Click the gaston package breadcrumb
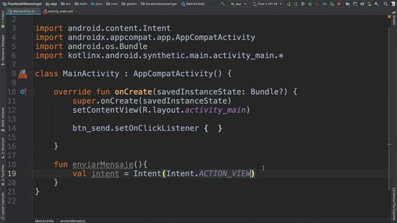 (x=129, y=4)
